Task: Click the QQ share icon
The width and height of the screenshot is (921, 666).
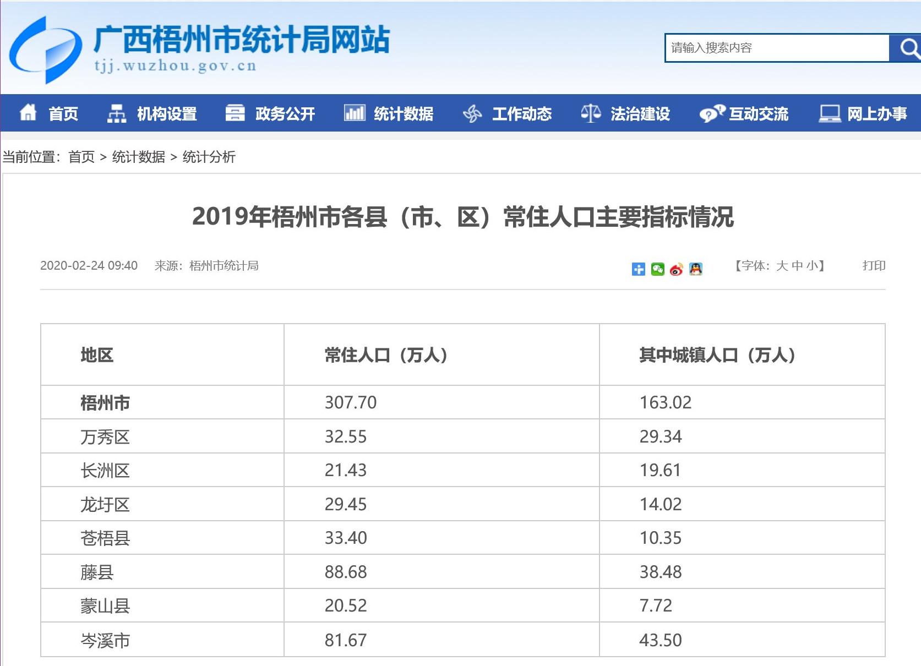Action: (x=695, y=269)
